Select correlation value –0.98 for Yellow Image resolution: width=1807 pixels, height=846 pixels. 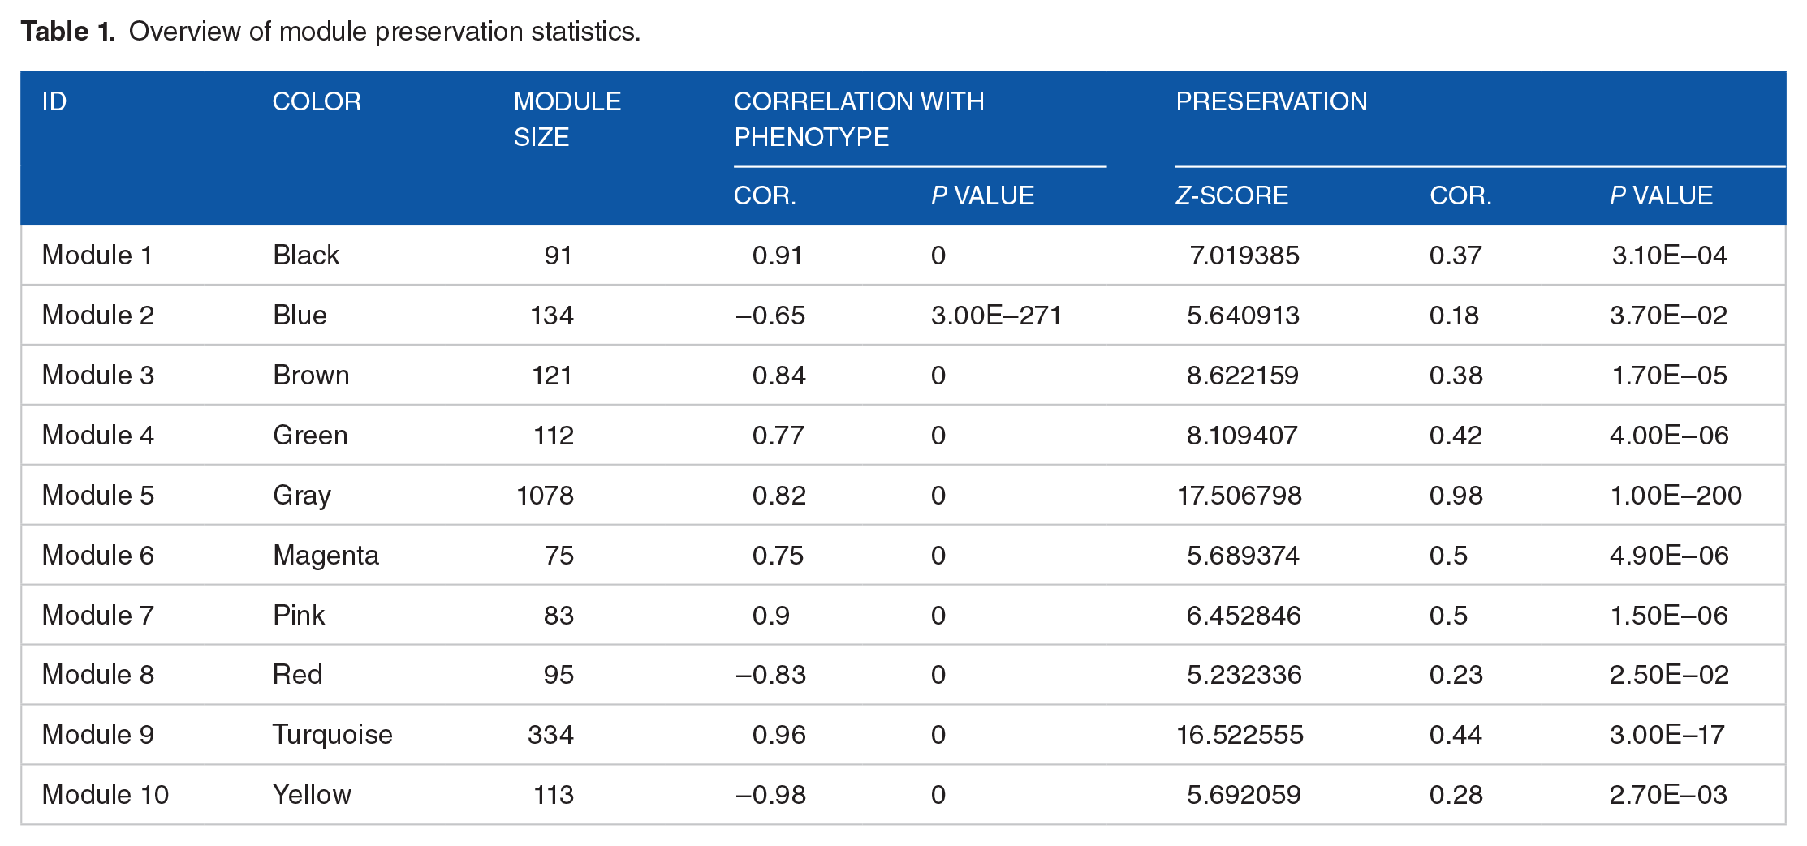770,795
